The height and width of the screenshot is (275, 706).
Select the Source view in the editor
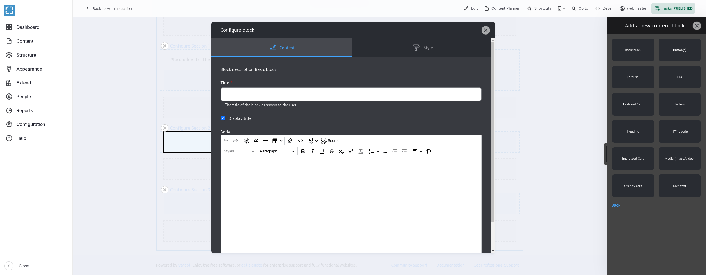point(330,140)
